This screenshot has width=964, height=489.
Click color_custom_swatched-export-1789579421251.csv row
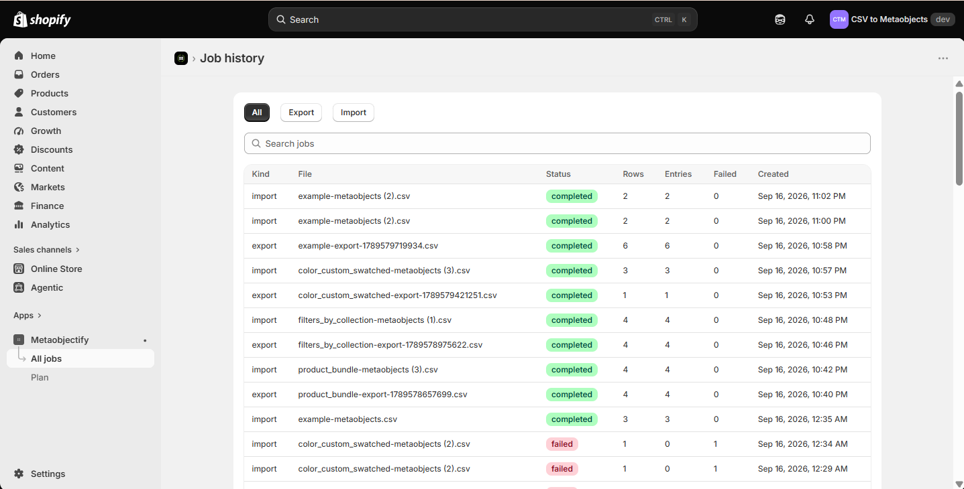[557, 295]
